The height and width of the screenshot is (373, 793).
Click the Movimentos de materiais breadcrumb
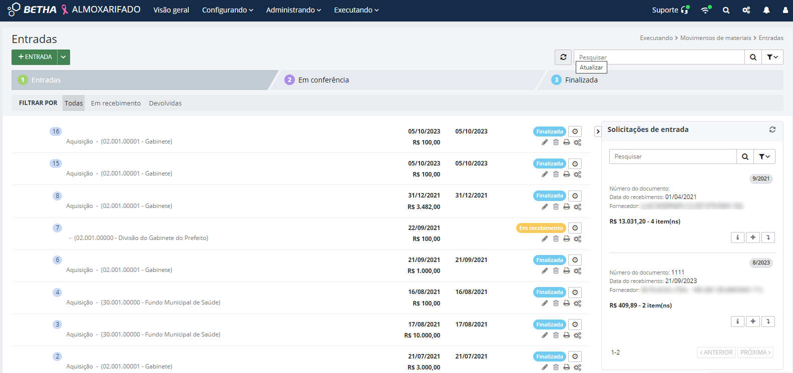pos(715,38)
